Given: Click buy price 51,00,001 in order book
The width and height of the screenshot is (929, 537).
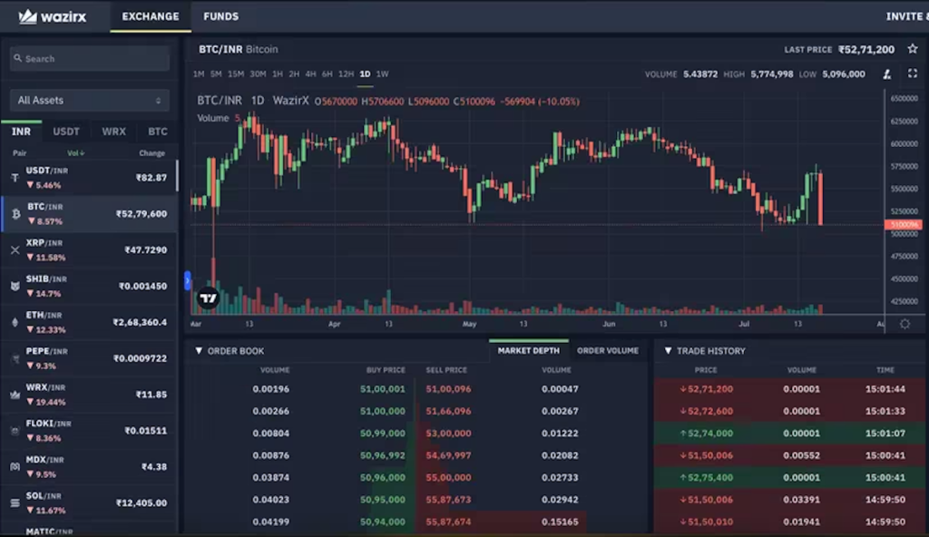Looking at the screenshot, I should coord(383,389).
